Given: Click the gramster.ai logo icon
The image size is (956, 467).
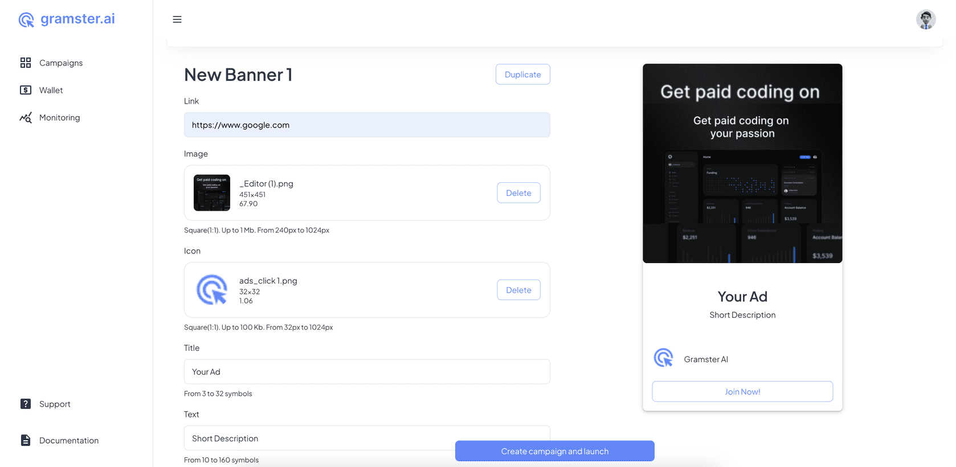Looking at the screenshot, I should 26,20.
